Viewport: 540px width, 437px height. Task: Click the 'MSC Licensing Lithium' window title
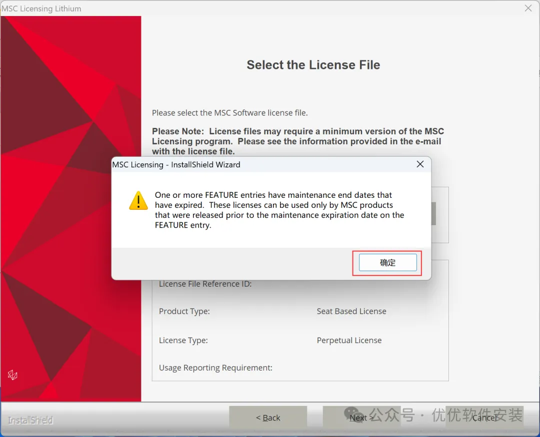(x=41, y=8)
